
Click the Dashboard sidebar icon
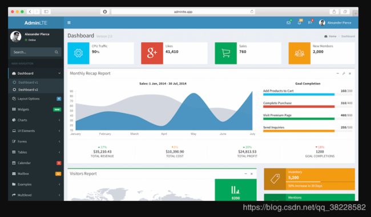[14, 73]
